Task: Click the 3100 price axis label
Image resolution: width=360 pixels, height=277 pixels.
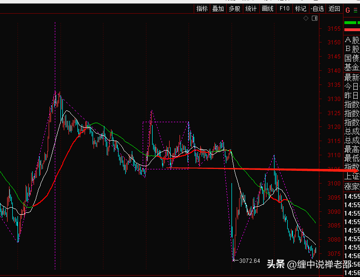Action: click(x=334, y=184)
